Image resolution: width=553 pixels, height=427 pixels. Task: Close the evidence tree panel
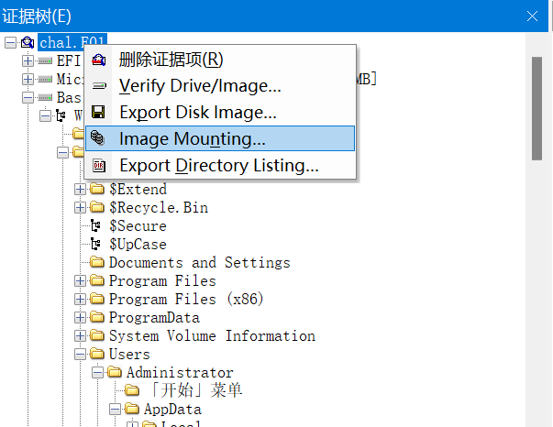(x=533, y=16)
